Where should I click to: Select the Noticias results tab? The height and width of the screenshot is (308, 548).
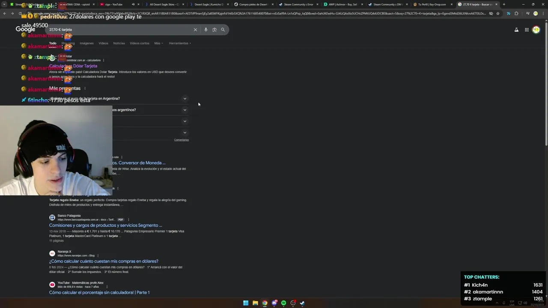pos(119,43)
